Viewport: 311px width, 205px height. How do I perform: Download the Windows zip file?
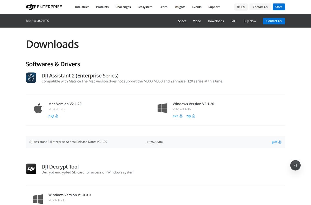tap(190, 116)
